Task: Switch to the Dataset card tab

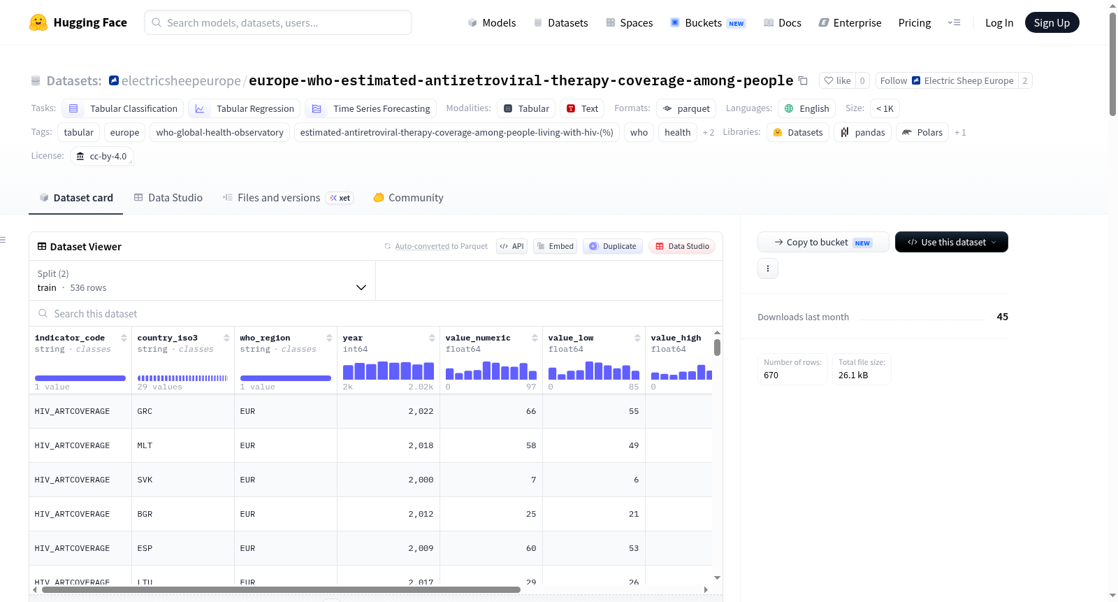Action: pos(76,198)
